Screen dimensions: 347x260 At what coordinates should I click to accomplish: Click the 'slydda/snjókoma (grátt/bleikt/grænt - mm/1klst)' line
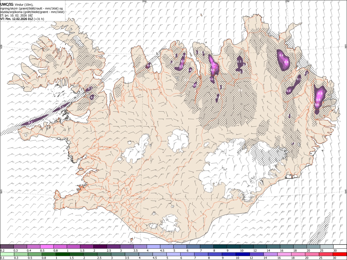32,12
